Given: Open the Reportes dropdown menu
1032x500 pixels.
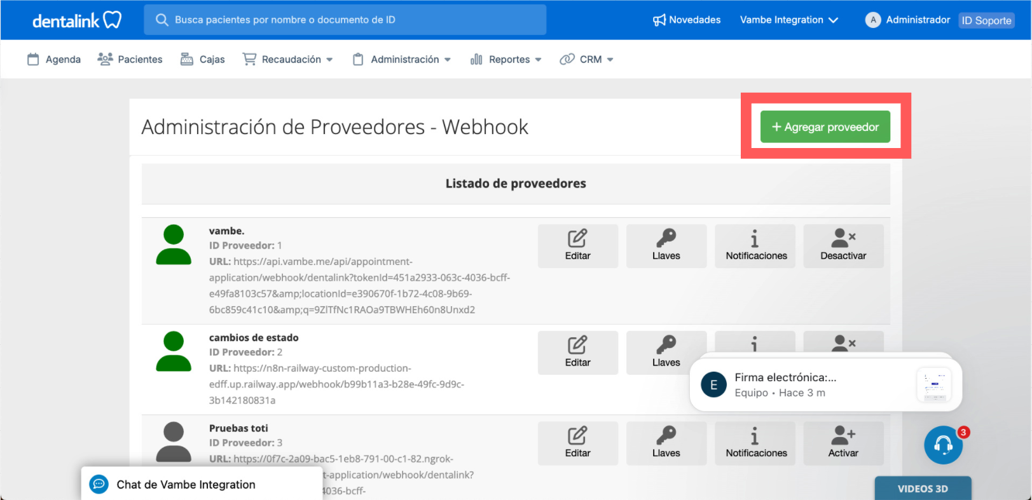Looking at the screenshot, I should 506,59.
